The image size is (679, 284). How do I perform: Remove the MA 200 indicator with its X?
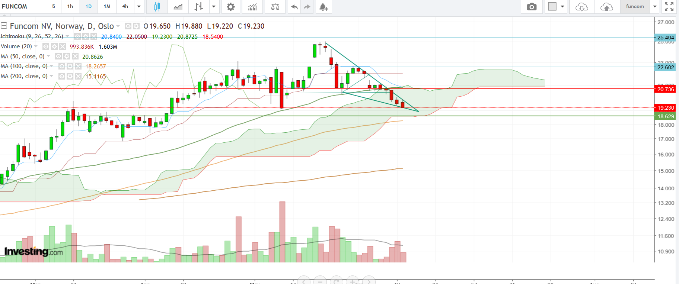78,76
